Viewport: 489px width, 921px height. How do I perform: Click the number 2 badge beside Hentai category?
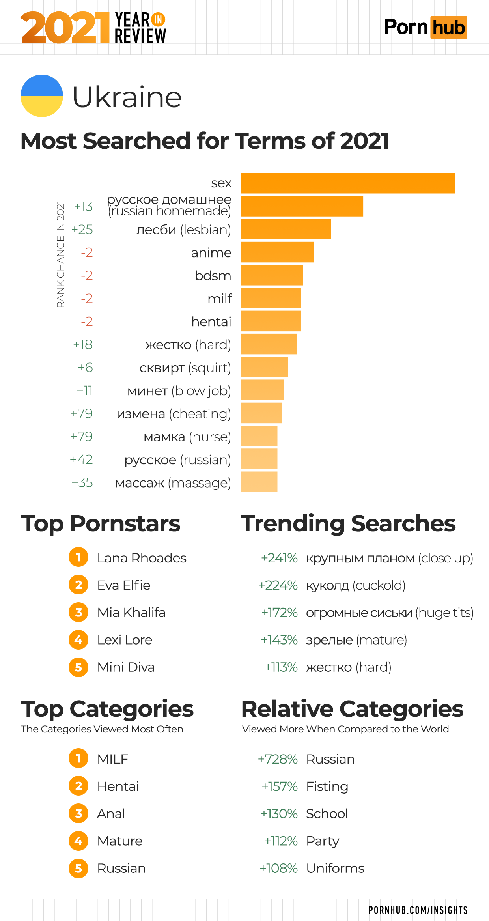point(78,786)
